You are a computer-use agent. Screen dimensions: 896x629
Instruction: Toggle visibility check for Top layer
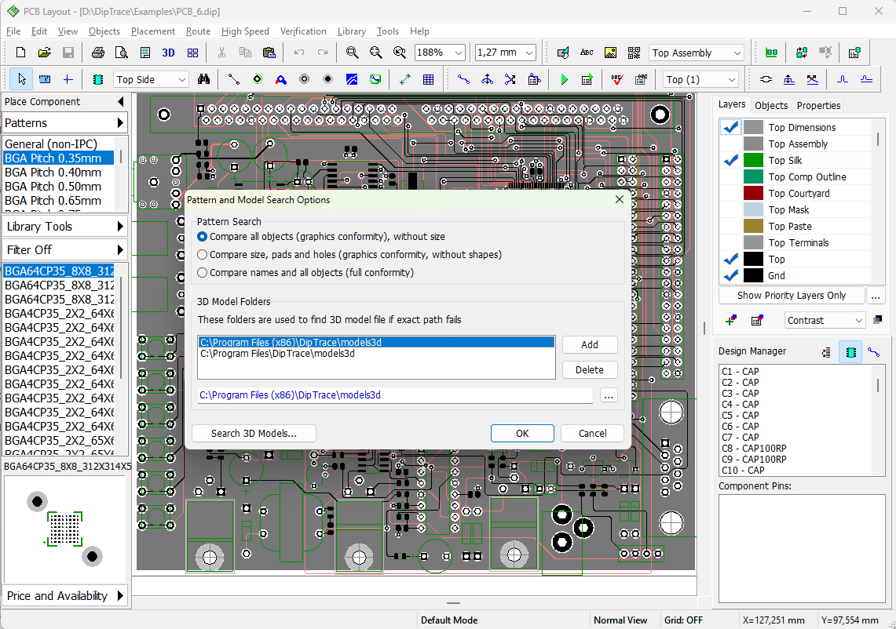coord(731,259)
